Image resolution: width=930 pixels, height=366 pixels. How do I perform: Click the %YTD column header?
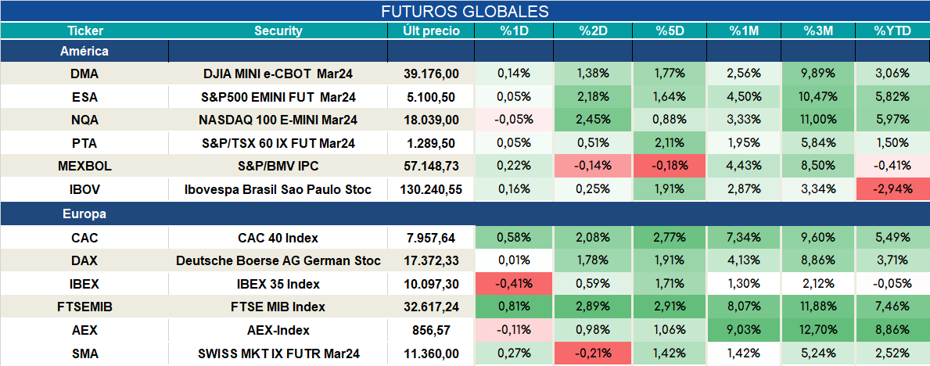tap(892, 30)
